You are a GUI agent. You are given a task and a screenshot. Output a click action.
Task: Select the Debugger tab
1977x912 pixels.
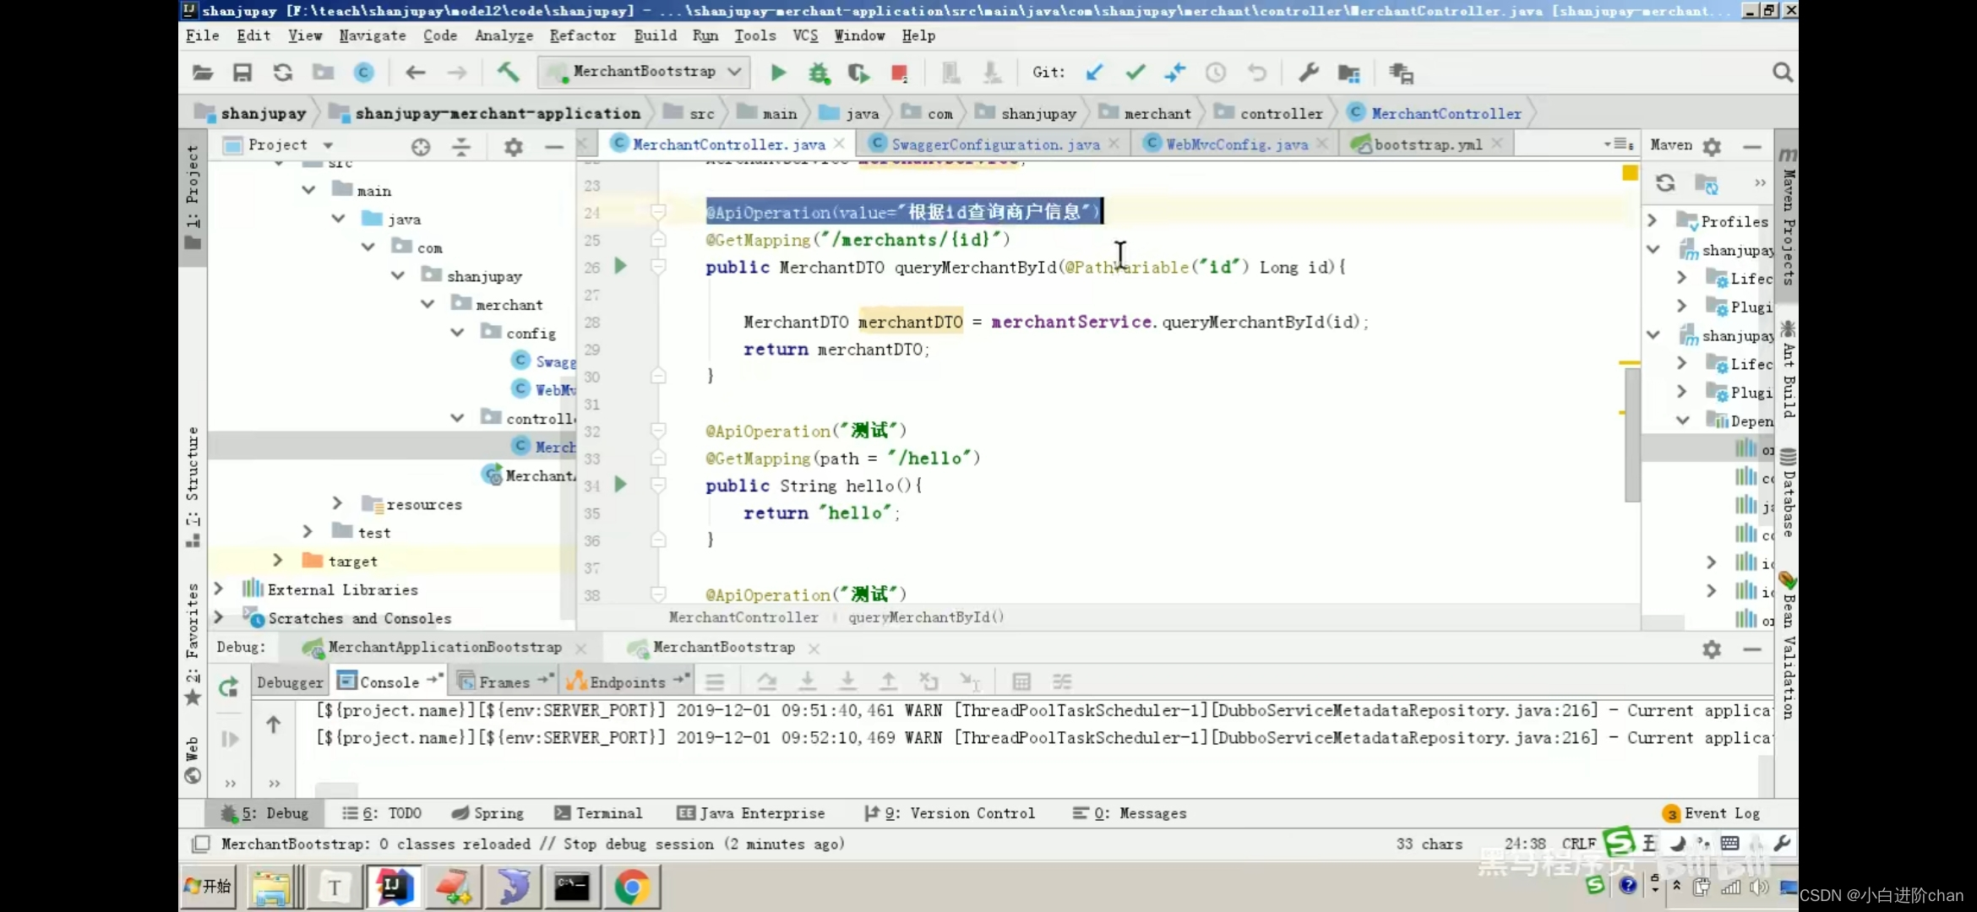click(290, 682)
